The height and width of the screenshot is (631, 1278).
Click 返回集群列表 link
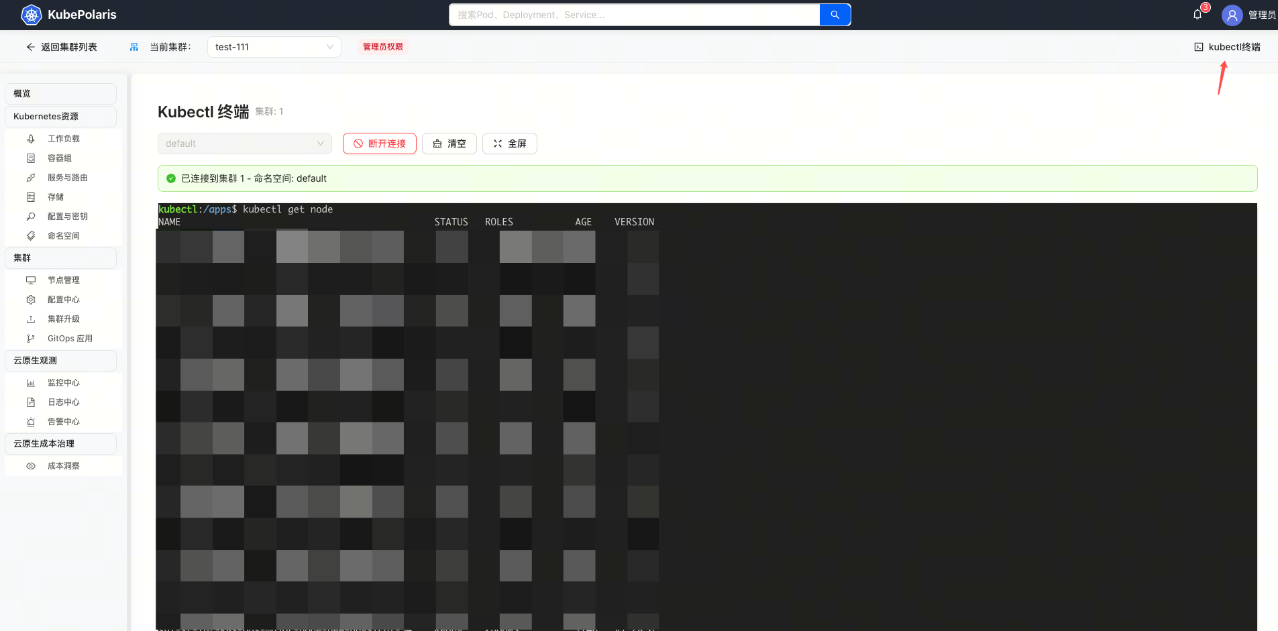coord(62,47)
